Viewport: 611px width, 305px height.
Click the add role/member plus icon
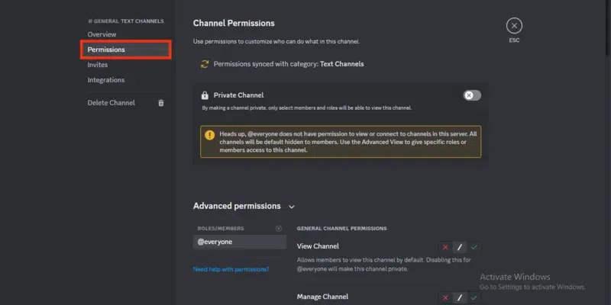pos(278,228)
